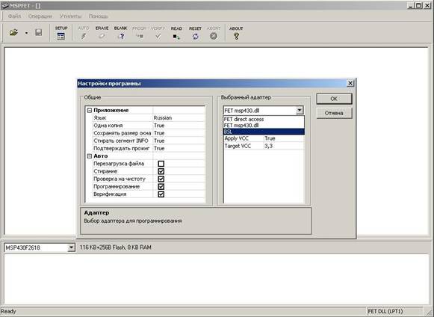Toggle the Программирование checkbox
Image resolution: width=434 pixels, height=317 pixels.
[x=161, y=186]
